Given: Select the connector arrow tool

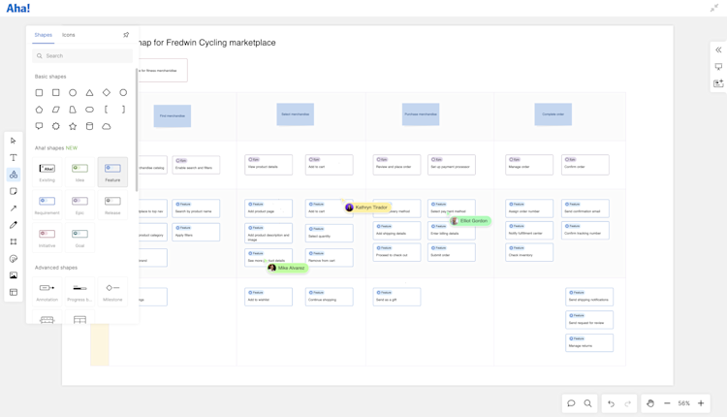Looking at the screenshot, I should 14,208.
